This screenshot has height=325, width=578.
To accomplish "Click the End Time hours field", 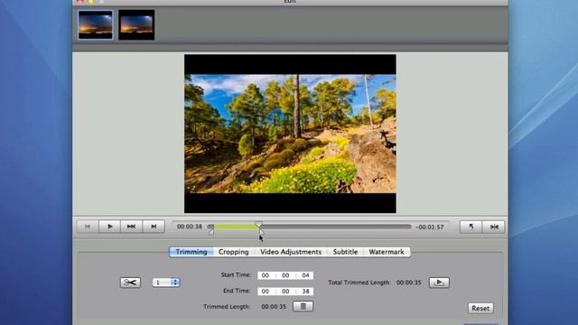I will [x=266, y=291].
